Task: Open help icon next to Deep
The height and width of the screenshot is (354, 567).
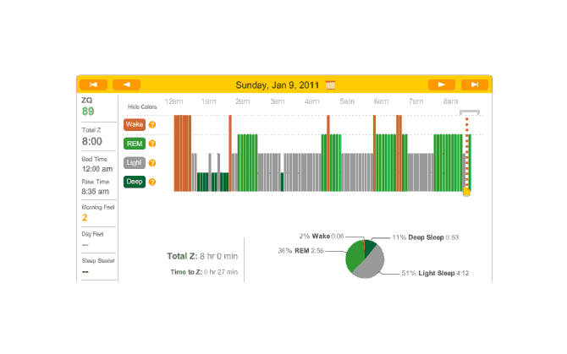Action: click(152, 182)
